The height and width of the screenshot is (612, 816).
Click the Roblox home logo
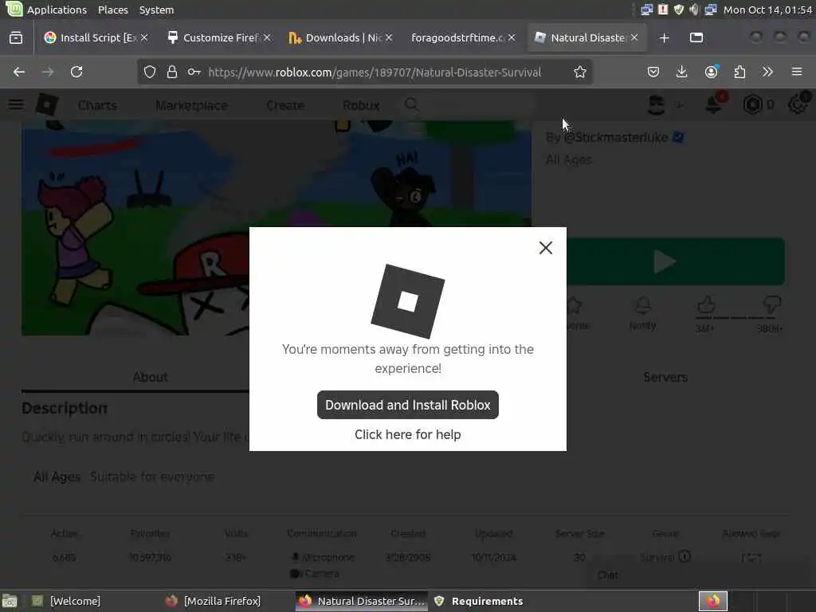point(47,105)
